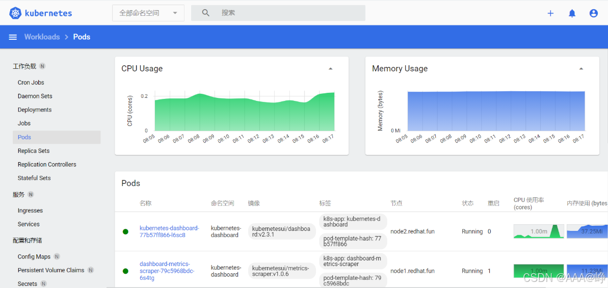This screenshot has width=608, height=288.
Task: Click the pod-template-hash: 77b57ff866 label chip
Action: coord(353,242)
